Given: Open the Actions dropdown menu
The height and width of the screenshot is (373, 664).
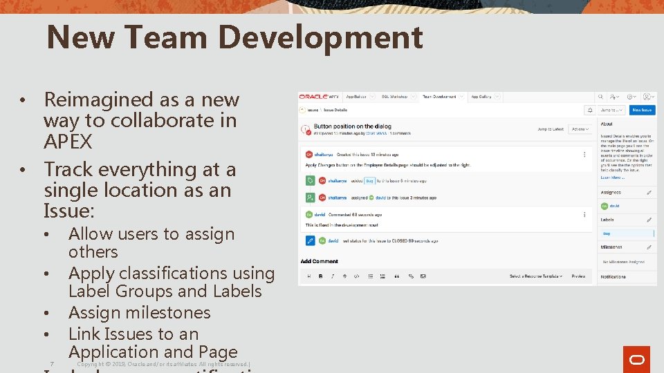Looking at the screenshot, I should [580, 129].
